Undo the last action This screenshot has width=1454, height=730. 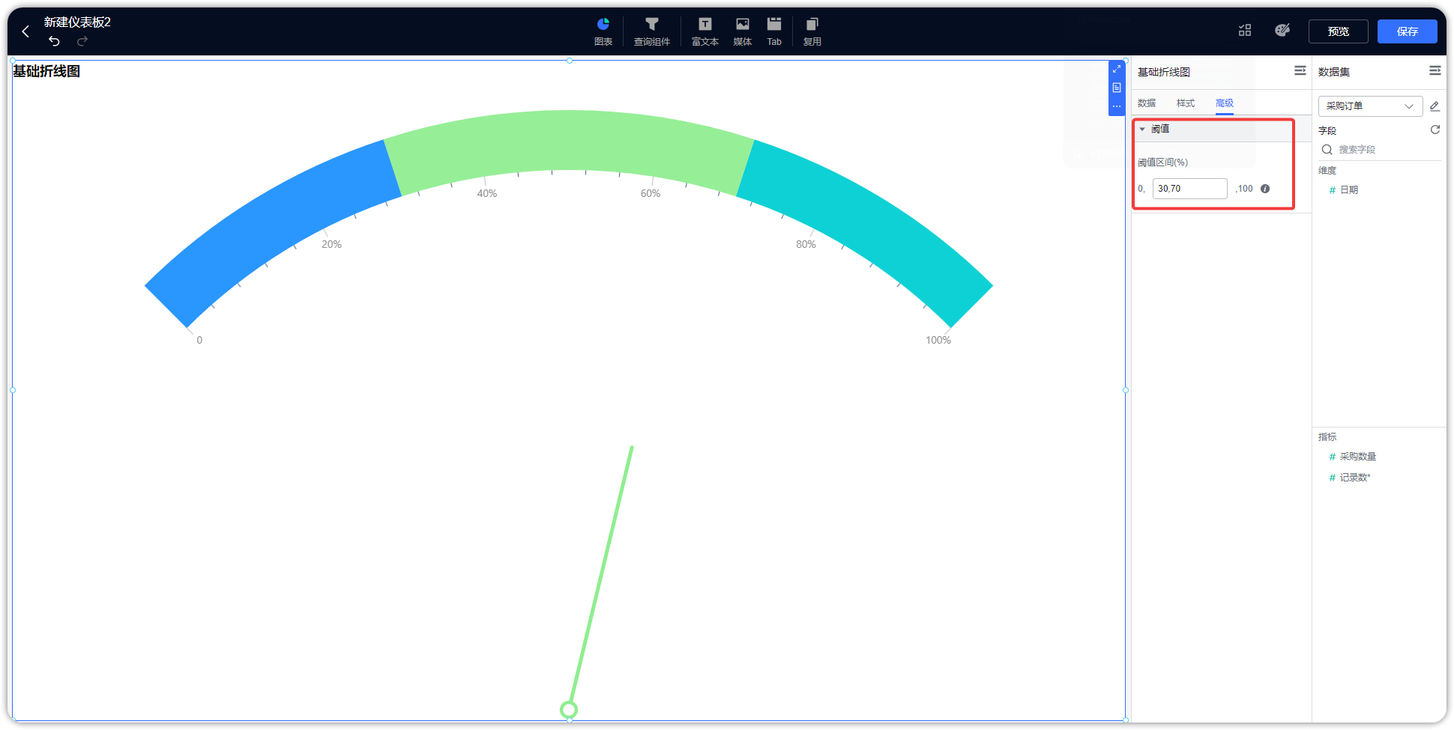point(54,41)
